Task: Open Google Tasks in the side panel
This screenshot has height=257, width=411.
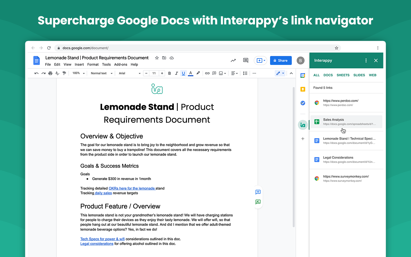Action: click(x=302, y=103)
